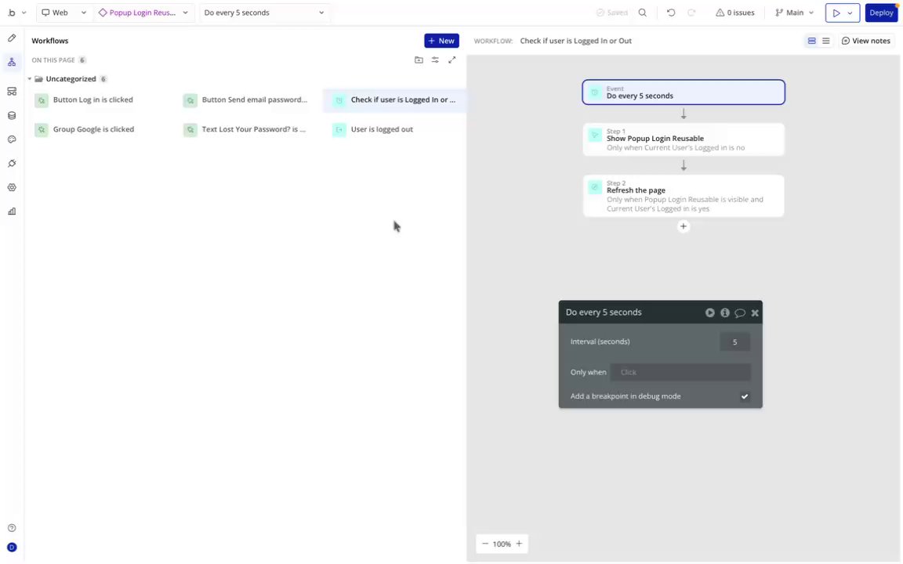Click the Only when condition field
Image resolution: width=903 pixels, height=564 pixels.
[680, 372]
